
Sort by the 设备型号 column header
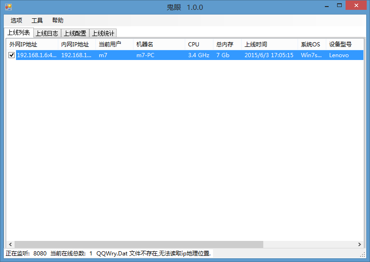click(x=345, y=45)
